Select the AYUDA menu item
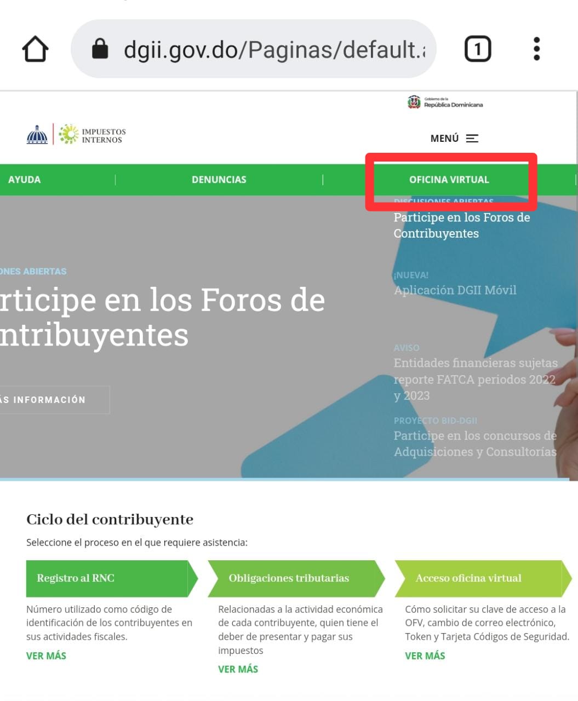 24,179
